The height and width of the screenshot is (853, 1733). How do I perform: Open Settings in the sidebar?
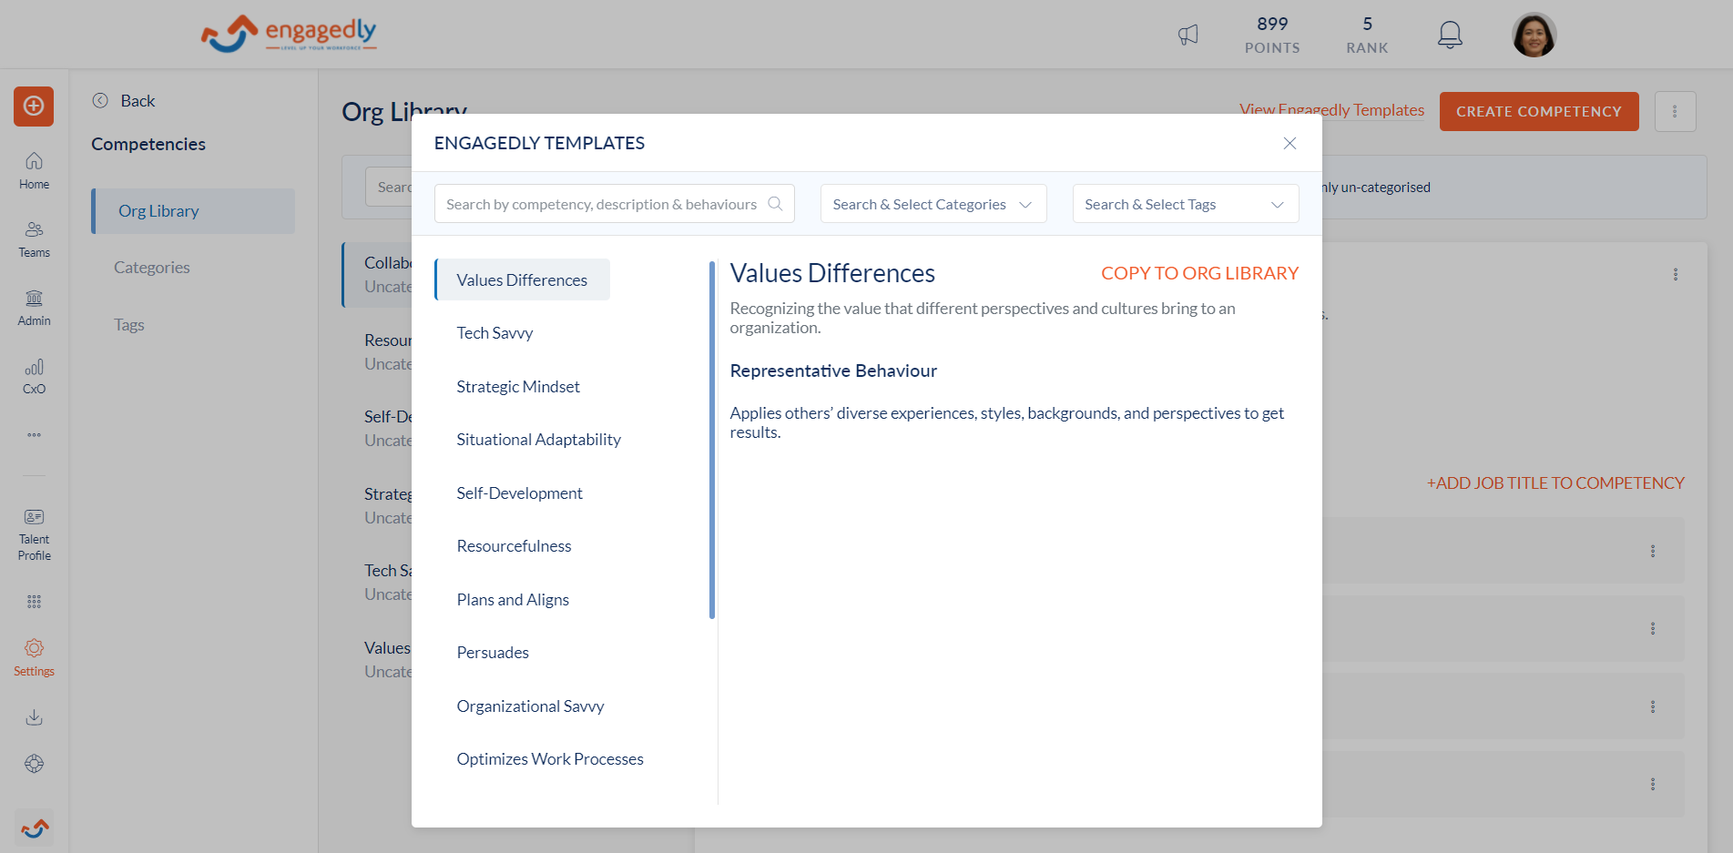[x=34, y=657]
